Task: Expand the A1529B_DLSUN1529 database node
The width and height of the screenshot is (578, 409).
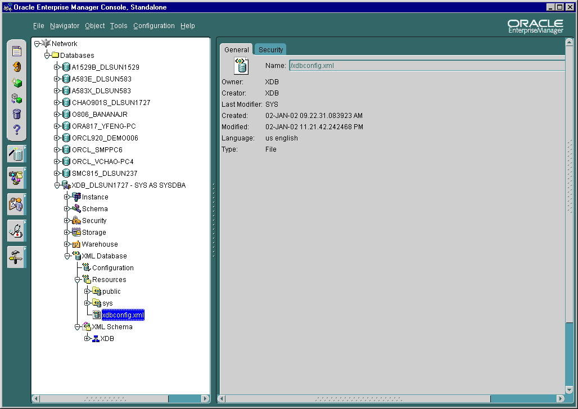Action: (56, 67)
